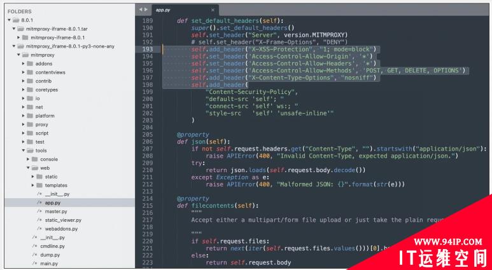Expand the proxy folder arrow
The width and height of the screenshot is (492, 270).
coord(23,125)
